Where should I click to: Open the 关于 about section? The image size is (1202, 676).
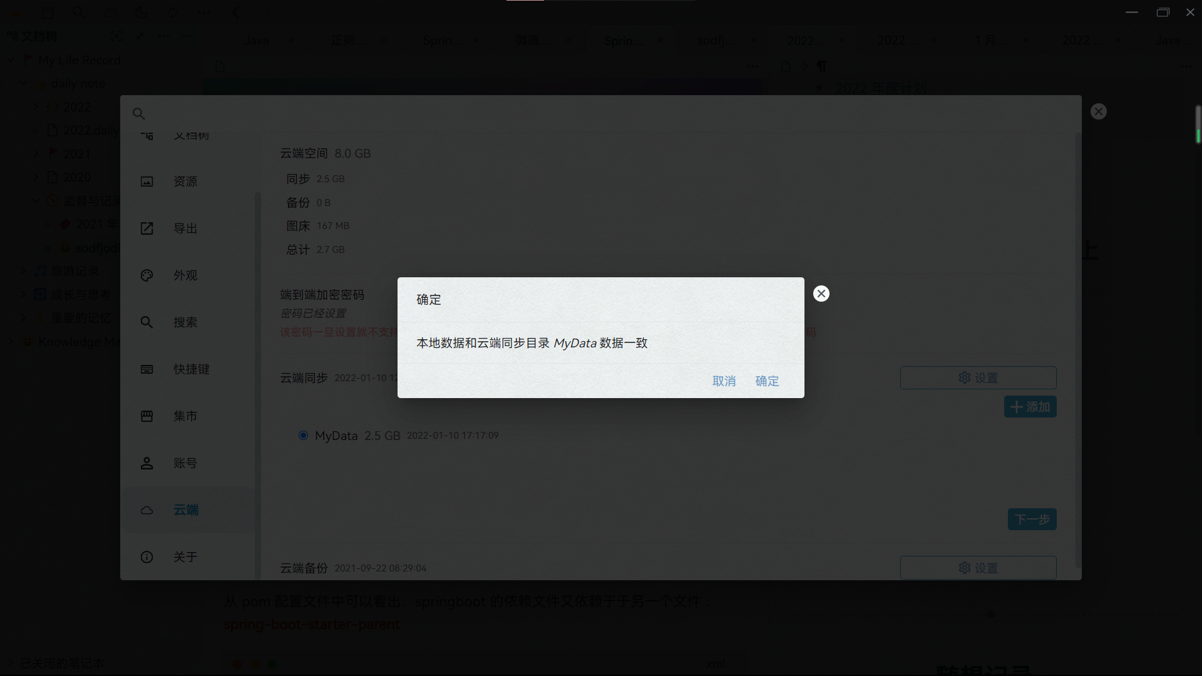click(x=185, y=557)
